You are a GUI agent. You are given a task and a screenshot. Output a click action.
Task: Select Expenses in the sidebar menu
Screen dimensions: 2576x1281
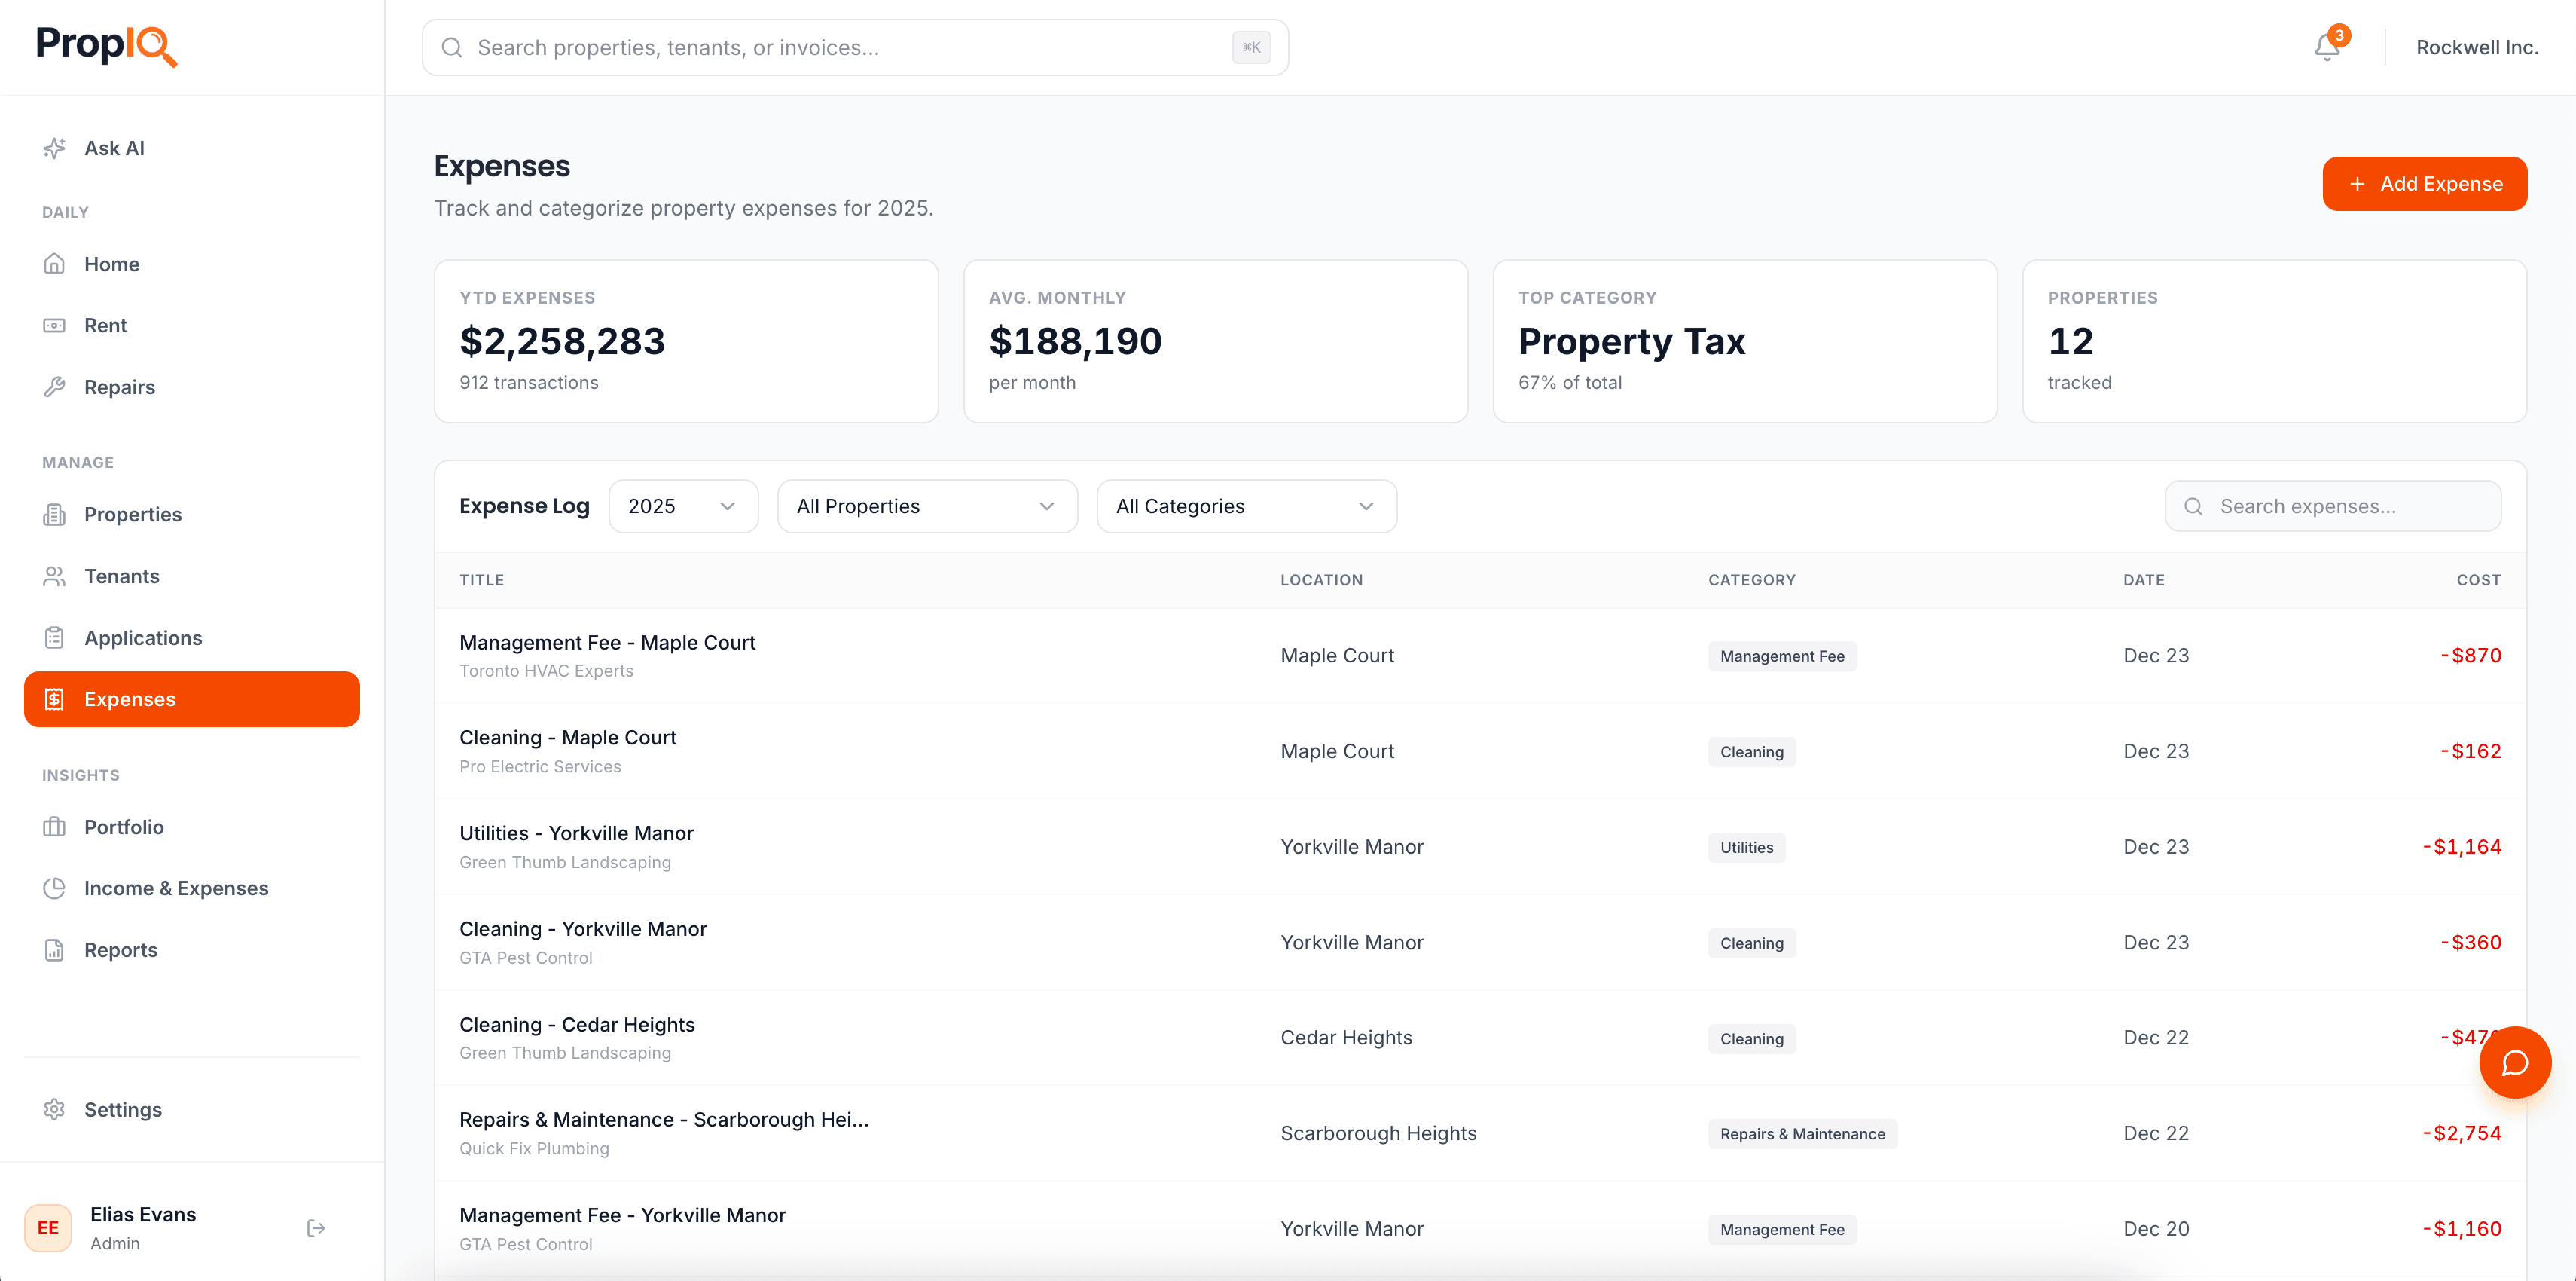[129, 699]
